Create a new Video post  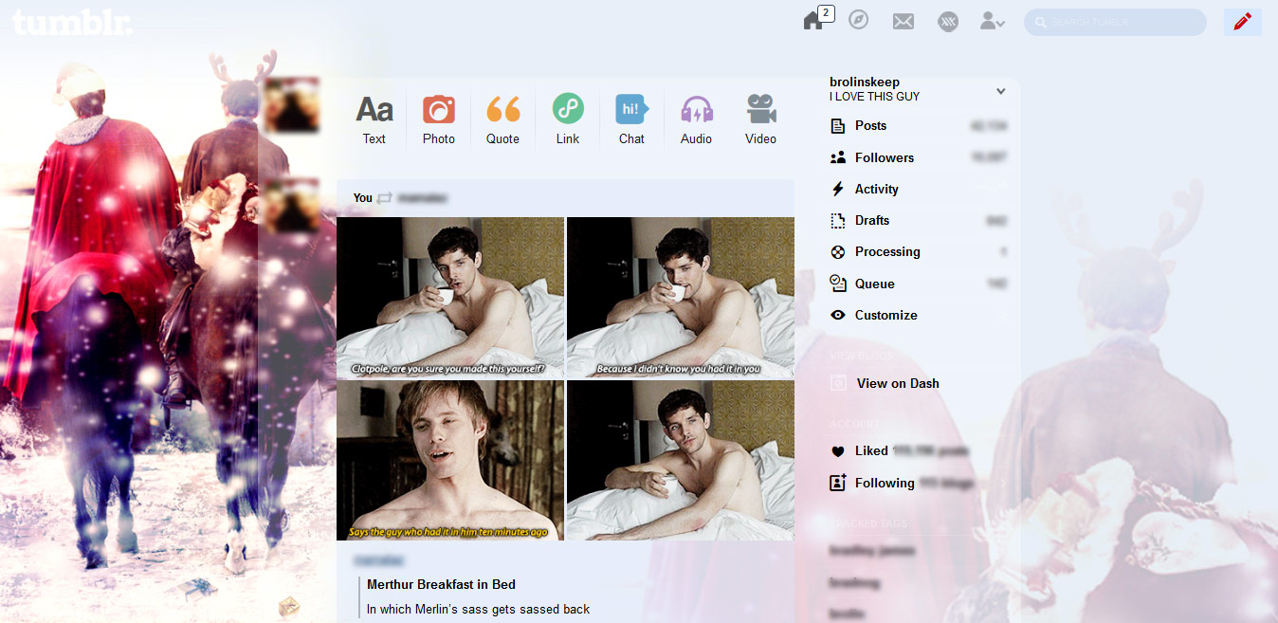click(x=760, y=119)
